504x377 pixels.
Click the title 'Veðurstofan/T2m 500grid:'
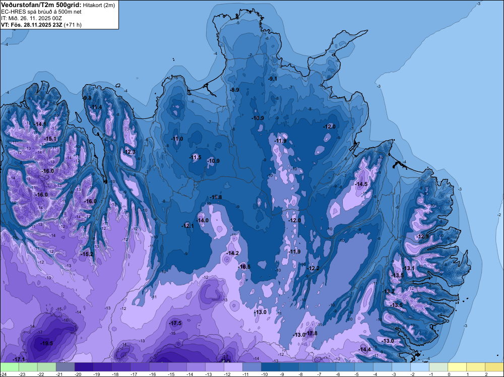point(41,5)
